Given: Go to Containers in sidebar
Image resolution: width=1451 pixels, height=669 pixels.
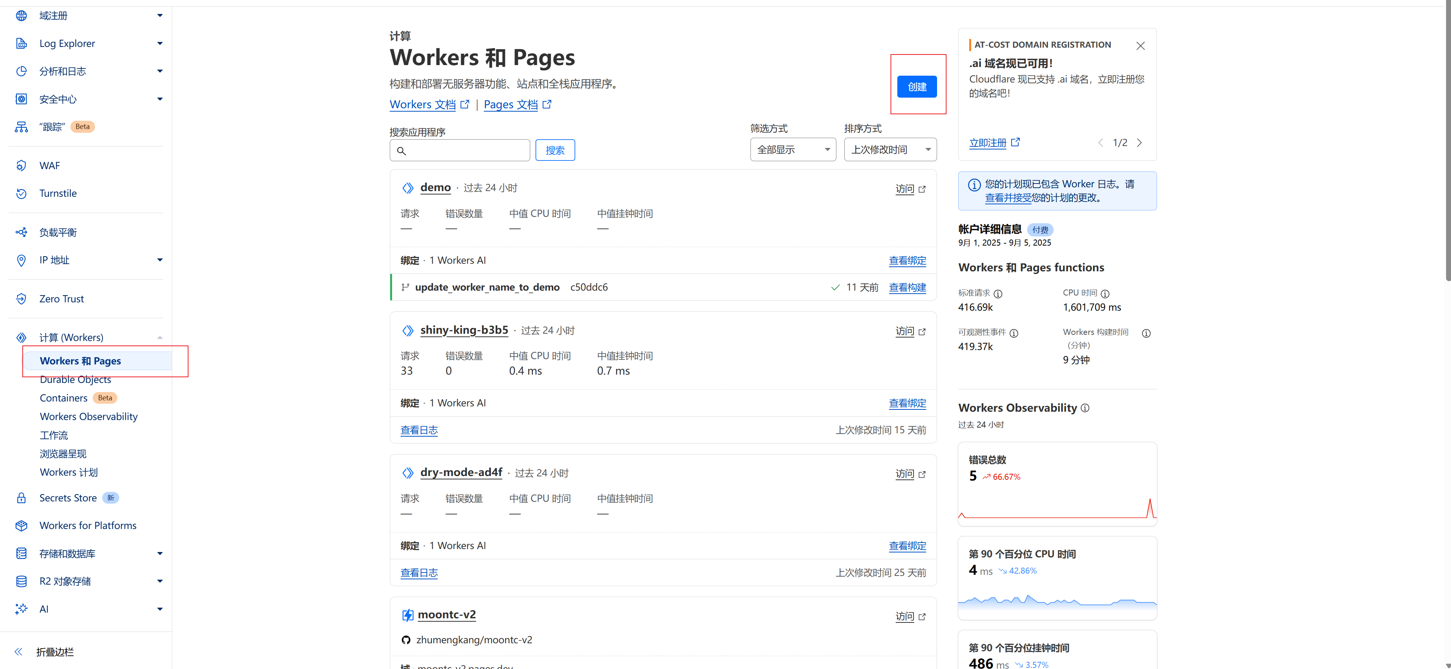Looking at the screenshot, I should coord(64,398).
